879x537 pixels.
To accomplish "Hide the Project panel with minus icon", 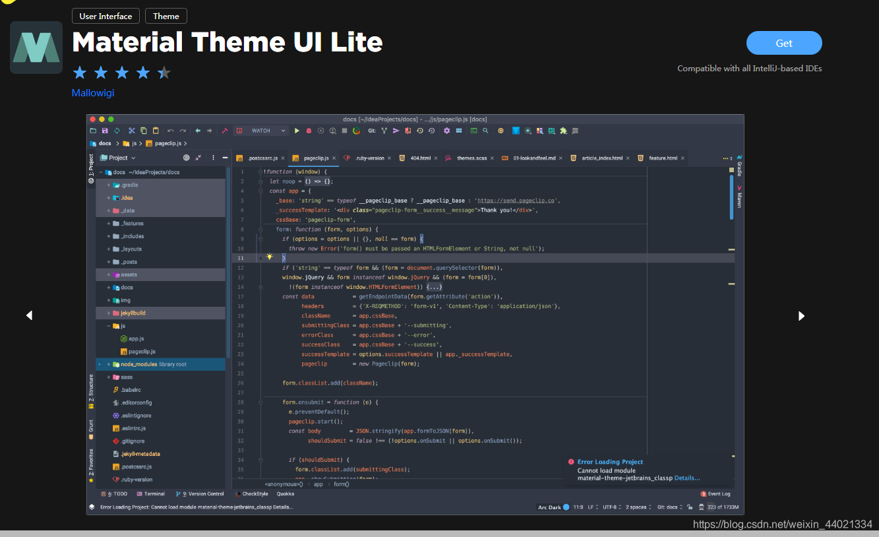I will coord(225,158).
